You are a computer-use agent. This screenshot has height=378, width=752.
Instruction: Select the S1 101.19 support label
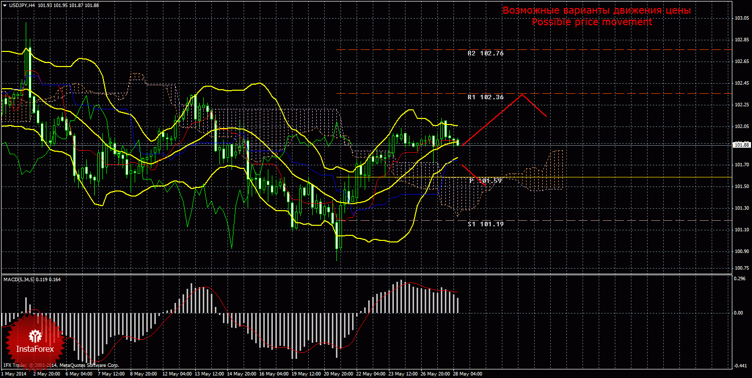coord(485,223)
